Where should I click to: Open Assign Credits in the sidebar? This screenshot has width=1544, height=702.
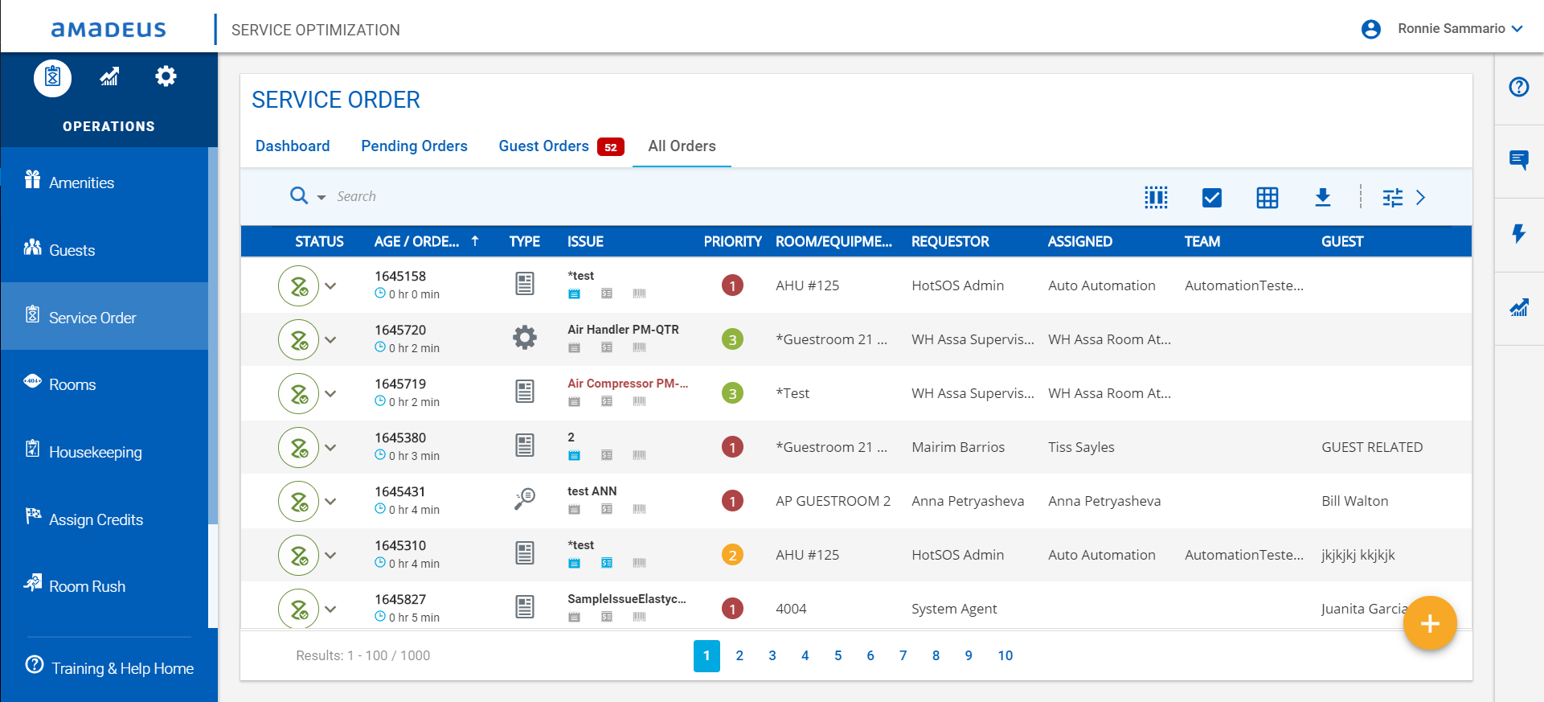tap(104, 519)
